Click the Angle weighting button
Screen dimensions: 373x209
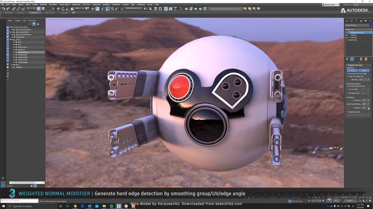click(364, 71)
